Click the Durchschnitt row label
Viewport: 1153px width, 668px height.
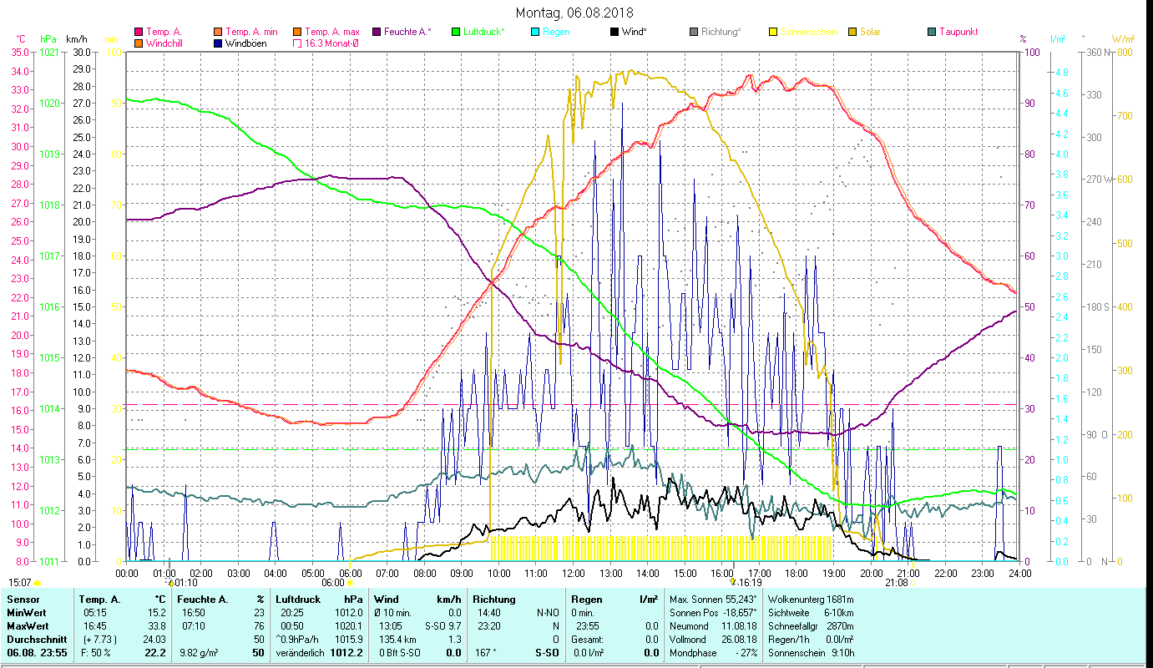click(33, 639)
